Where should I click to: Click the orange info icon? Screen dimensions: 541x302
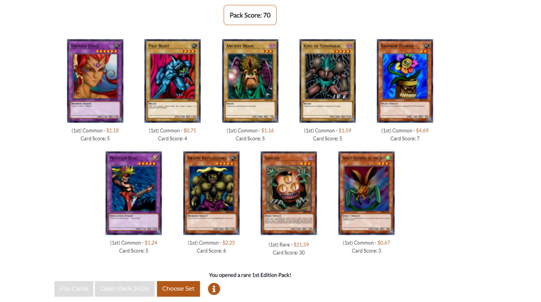(x=214, y=289)
